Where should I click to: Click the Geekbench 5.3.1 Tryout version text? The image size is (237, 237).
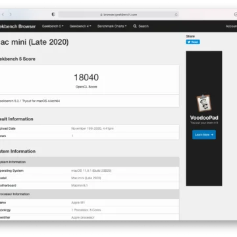30,101
